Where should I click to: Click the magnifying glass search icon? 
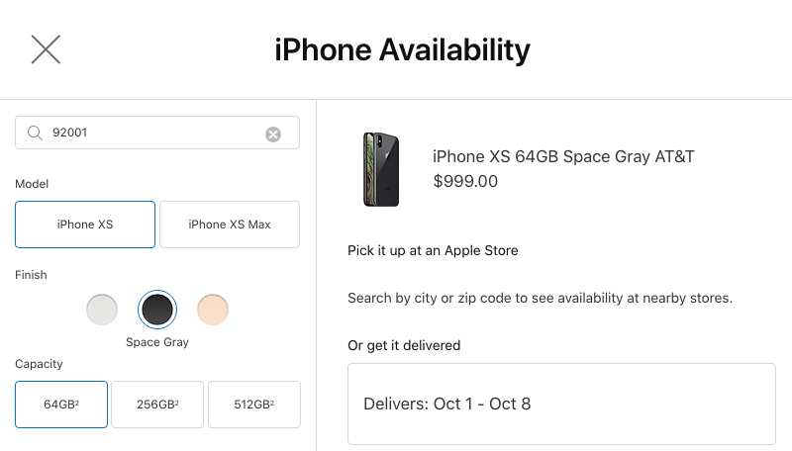pos(35,134)
